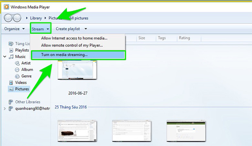This screenshot has width=252, height=146.
Task: Select Allow Internet access to home media
Action: click(74, 38)
